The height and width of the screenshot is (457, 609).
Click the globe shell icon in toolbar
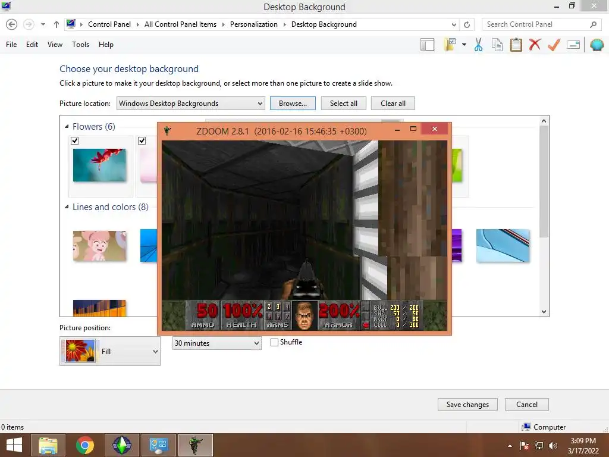597,44
